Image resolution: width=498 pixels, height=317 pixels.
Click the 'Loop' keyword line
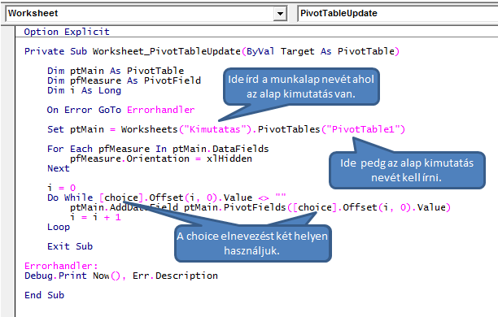point(59,227)
